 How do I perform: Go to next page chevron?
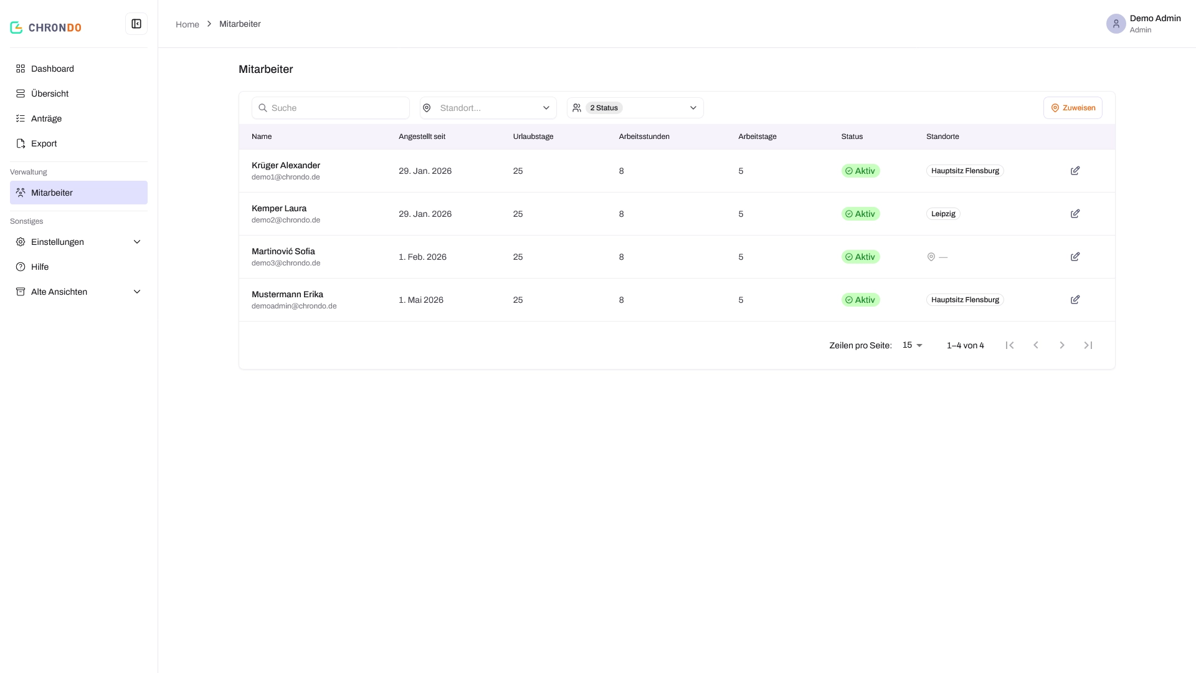1062,345
